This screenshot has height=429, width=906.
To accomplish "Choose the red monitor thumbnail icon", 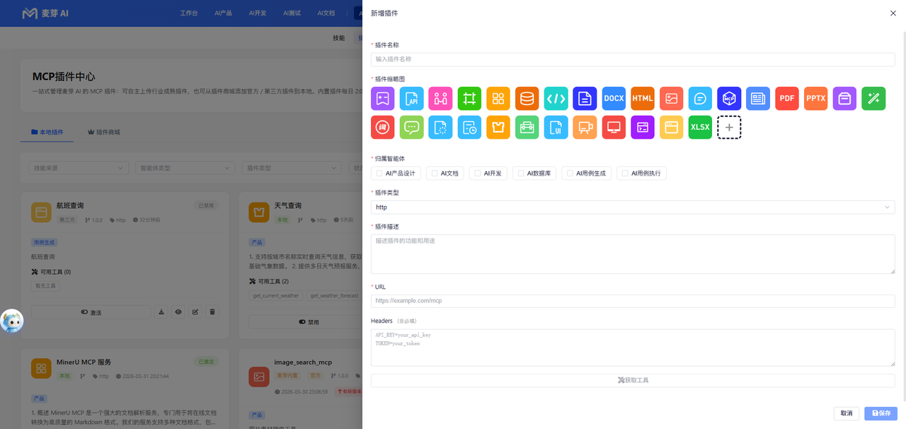I will click(x=614, y=127).
